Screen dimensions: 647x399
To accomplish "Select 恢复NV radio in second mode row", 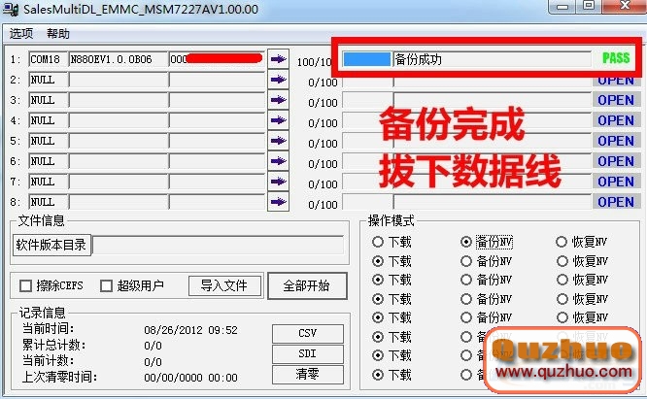I will click(562, 261).
